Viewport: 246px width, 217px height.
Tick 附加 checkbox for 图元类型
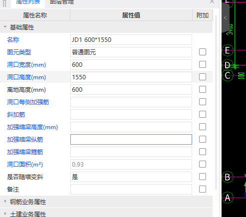click(x=203, y=52)
